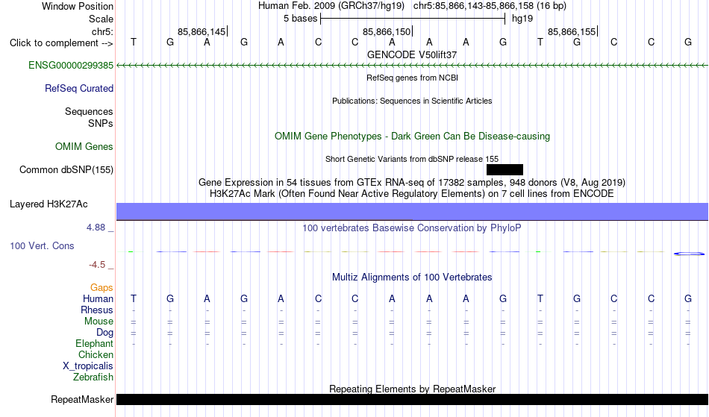Open Common dbSNP(155) track label

[66, 170]
